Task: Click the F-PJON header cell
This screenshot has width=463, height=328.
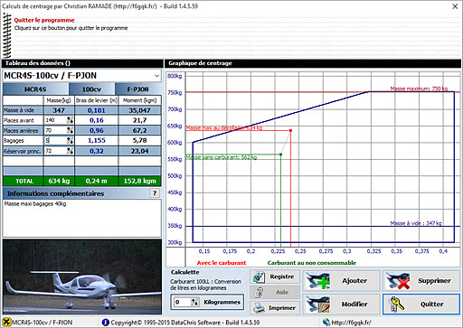Action: [x=138, y=89]
